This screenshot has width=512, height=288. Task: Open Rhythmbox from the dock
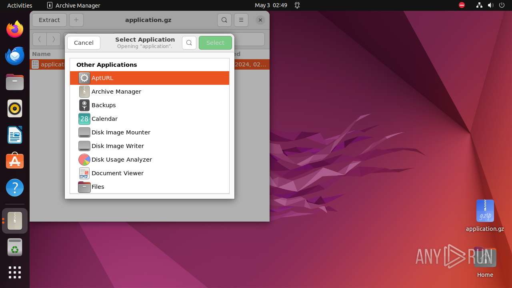click(15, 108)
